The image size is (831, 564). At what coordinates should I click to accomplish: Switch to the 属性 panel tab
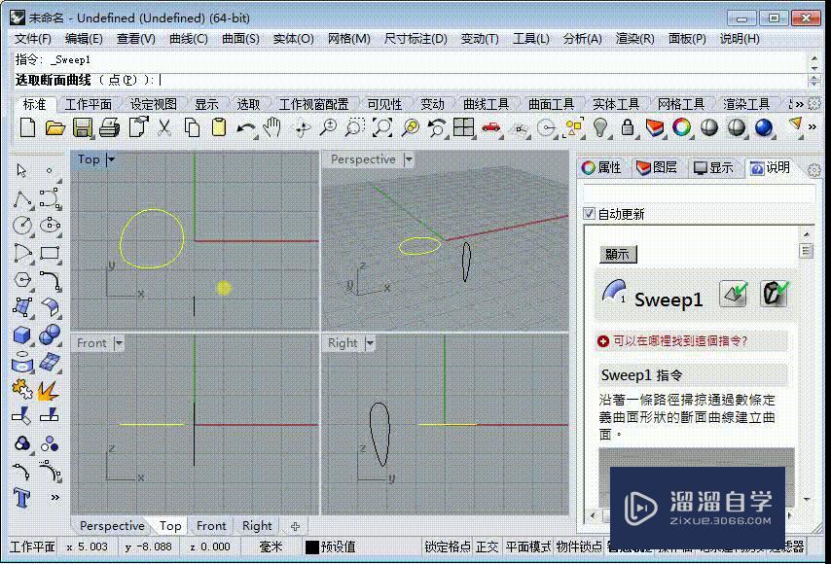point(601,168)
